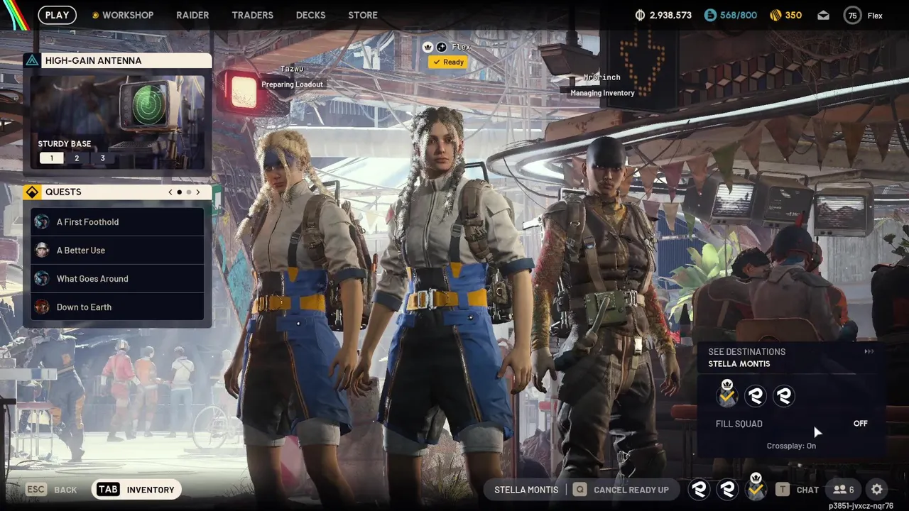Click the Managing Inventory status label
909x511 pixels.
click(x=602, y=93)
